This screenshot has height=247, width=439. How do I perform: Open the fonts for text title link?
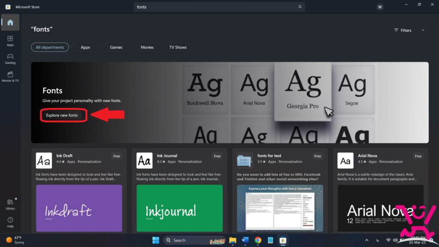269,156
